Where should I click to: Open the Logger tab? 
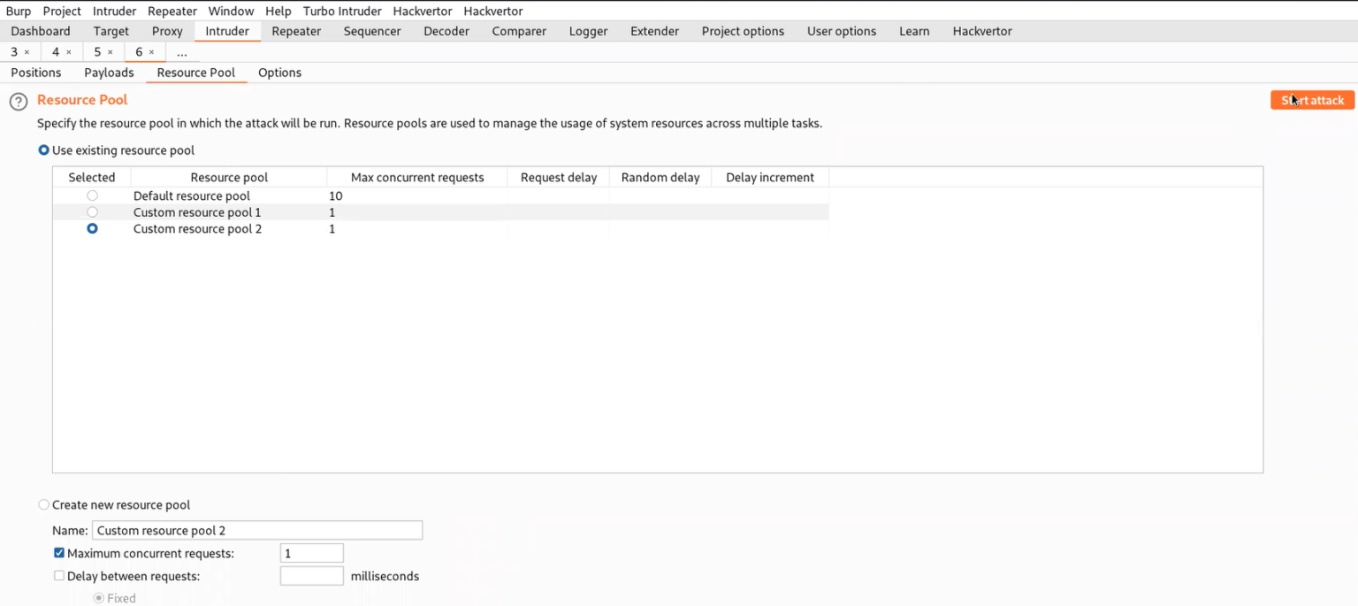(x=588, y=31)
